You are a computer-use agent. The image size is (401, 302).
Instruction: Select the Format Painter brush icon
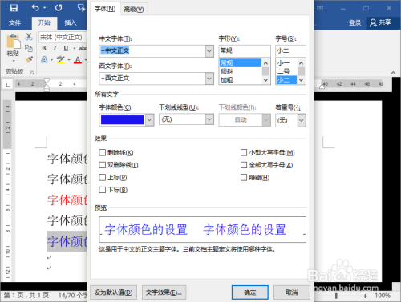pyautogui.click(x=29, y=59)
